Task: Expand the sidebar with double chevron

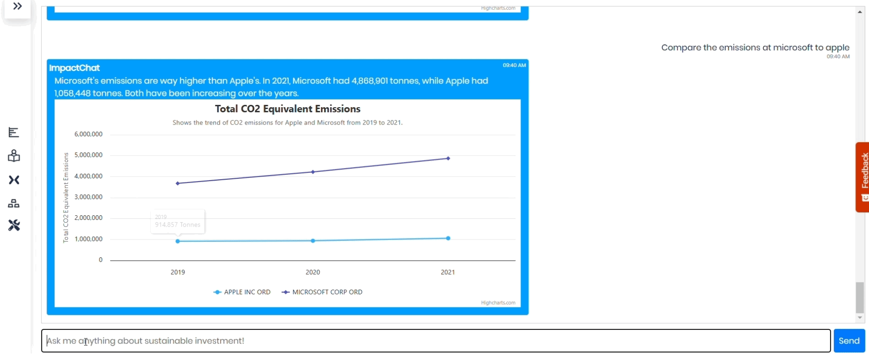Action: (17, 6)
